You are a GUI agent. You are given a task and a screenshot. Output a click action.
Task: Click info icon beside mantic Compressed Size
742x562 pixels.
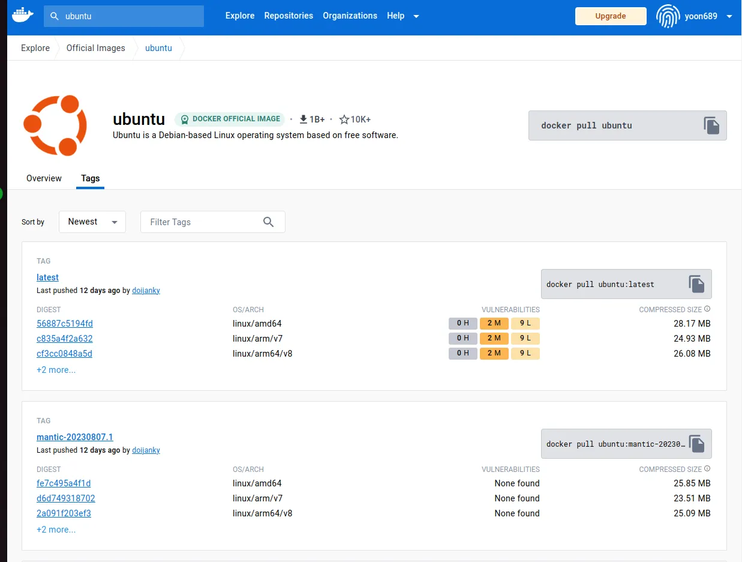coord(707,469)
